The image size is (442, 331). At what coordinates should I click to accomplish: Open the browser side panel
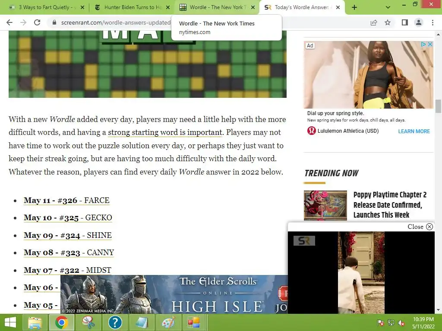point(405,22)
